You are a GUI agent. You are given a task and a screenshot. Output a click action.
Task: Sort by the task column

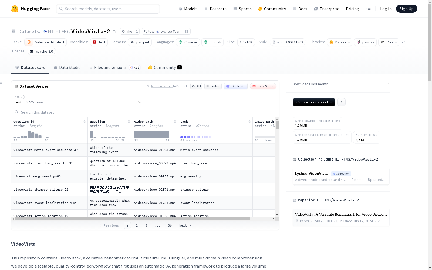(249, 122)
